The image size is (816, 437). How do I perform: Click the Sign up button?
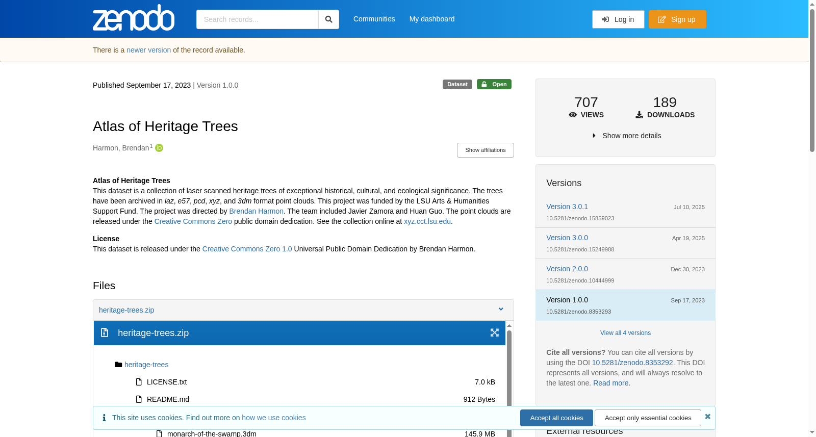(677, 19)
